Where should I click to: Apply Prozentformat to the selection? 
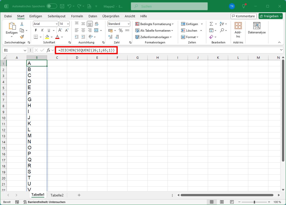pyautogui.click(x=120, y=30)
